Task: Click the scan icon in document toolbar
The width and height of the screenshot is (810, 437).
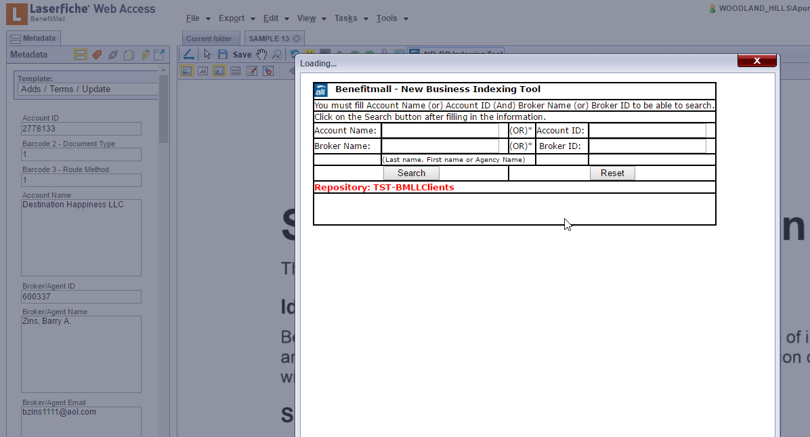Action: (188, 54)
